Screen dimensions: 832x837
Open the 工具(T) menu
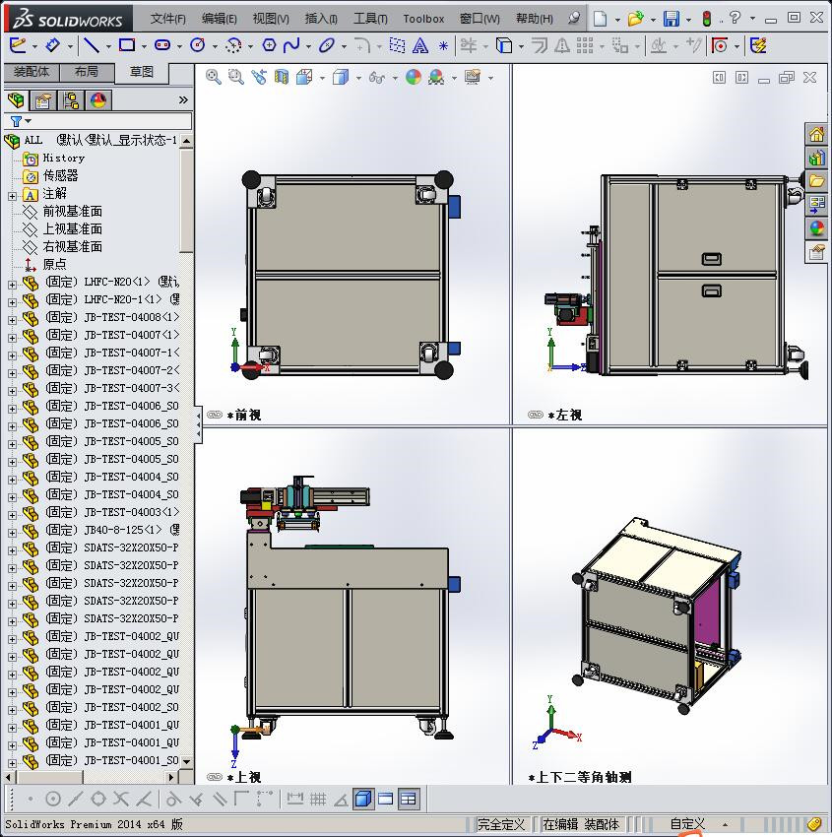tap(370, 19)
